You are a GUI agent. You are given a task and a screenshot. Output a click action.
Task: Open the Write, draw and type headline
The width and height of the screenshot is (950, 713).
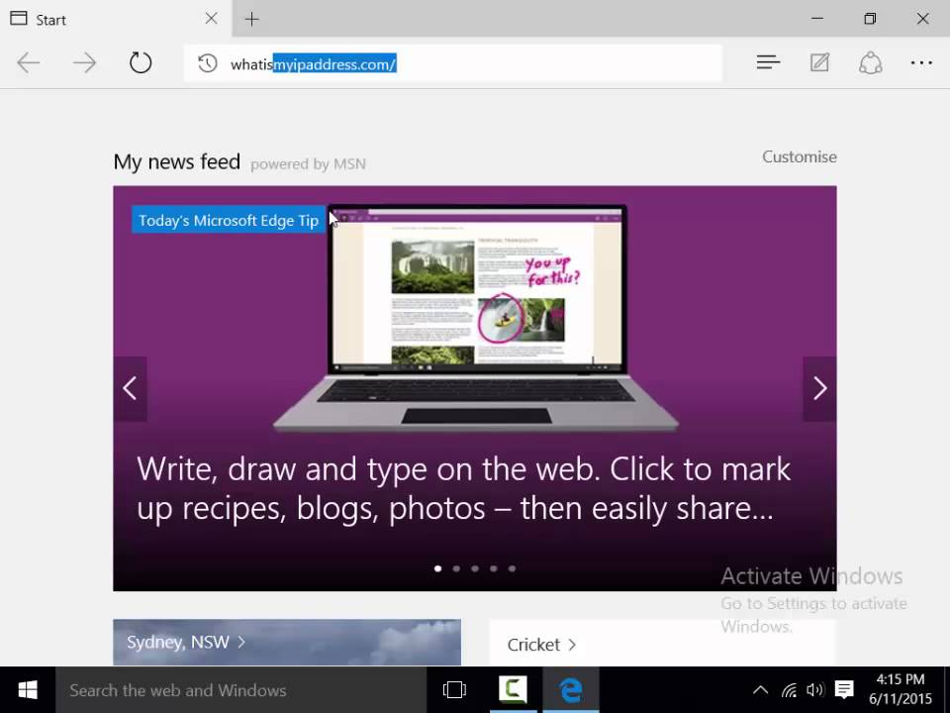[x=463, y=488]
